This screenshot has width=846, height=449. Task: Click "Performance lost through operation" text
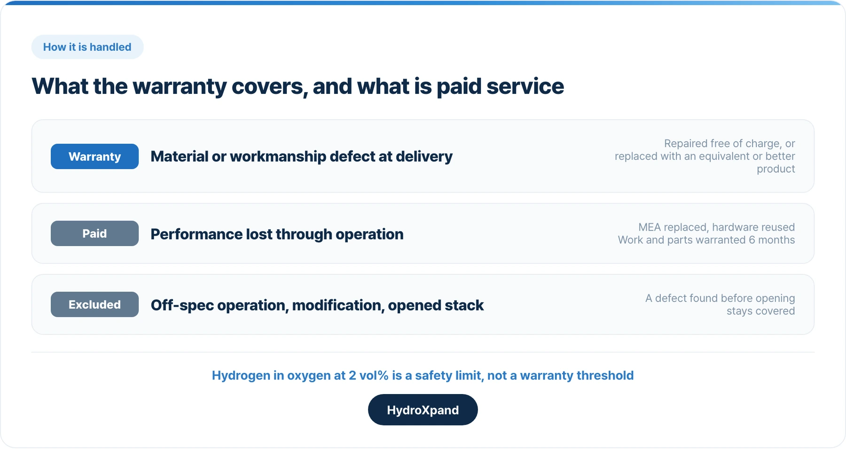277,234
